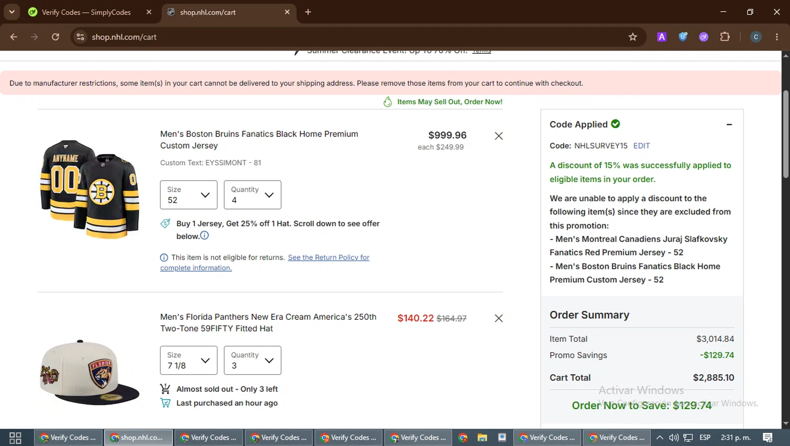This screenshot has height=446, width=790.
Task: Show hidden system tray icons
Action: point(659,438)
